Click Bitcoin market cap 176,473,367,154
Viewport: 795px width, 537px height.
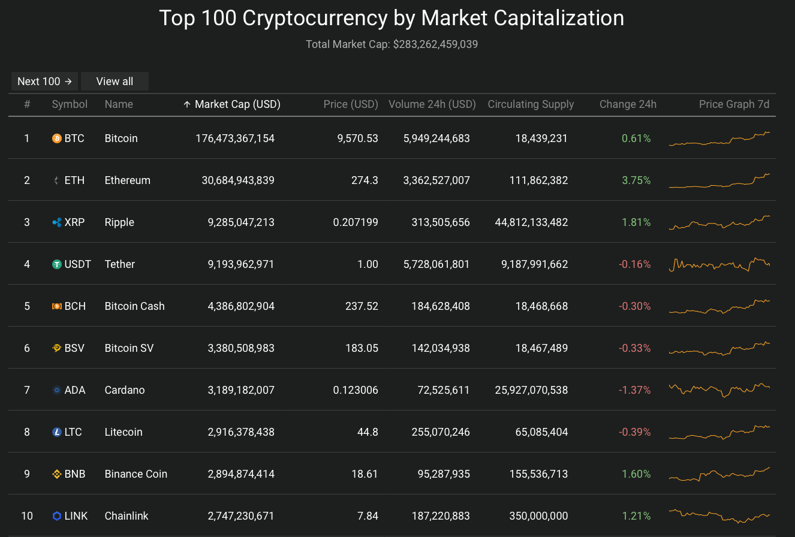(235, 138)
